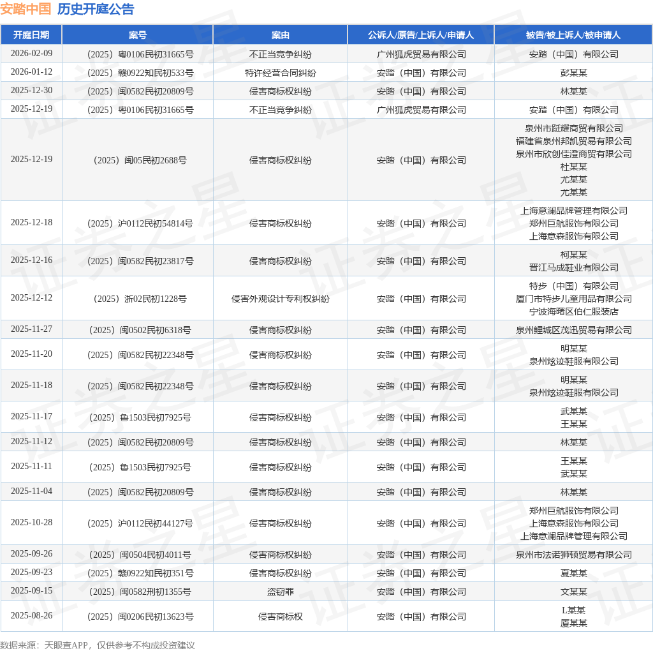Click the 侵害外观设计专利权纠纷 cause cell
The image size is (653, 651).
pyautogui.click(x=281, y=299)
